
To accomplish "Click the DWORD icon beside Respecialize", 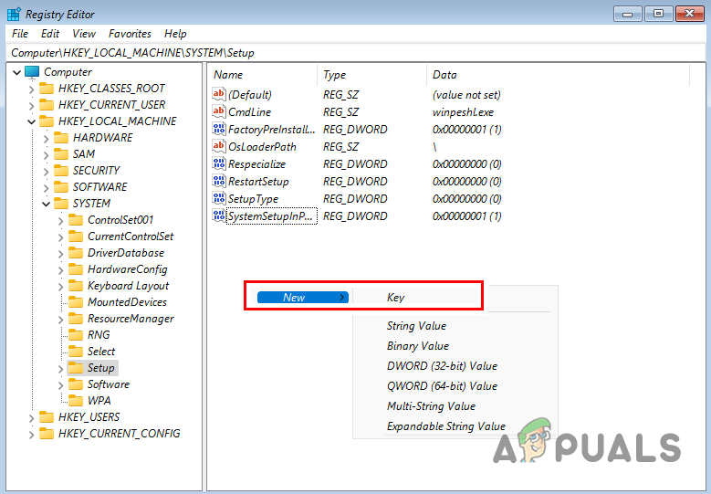I will pos(218,163).
